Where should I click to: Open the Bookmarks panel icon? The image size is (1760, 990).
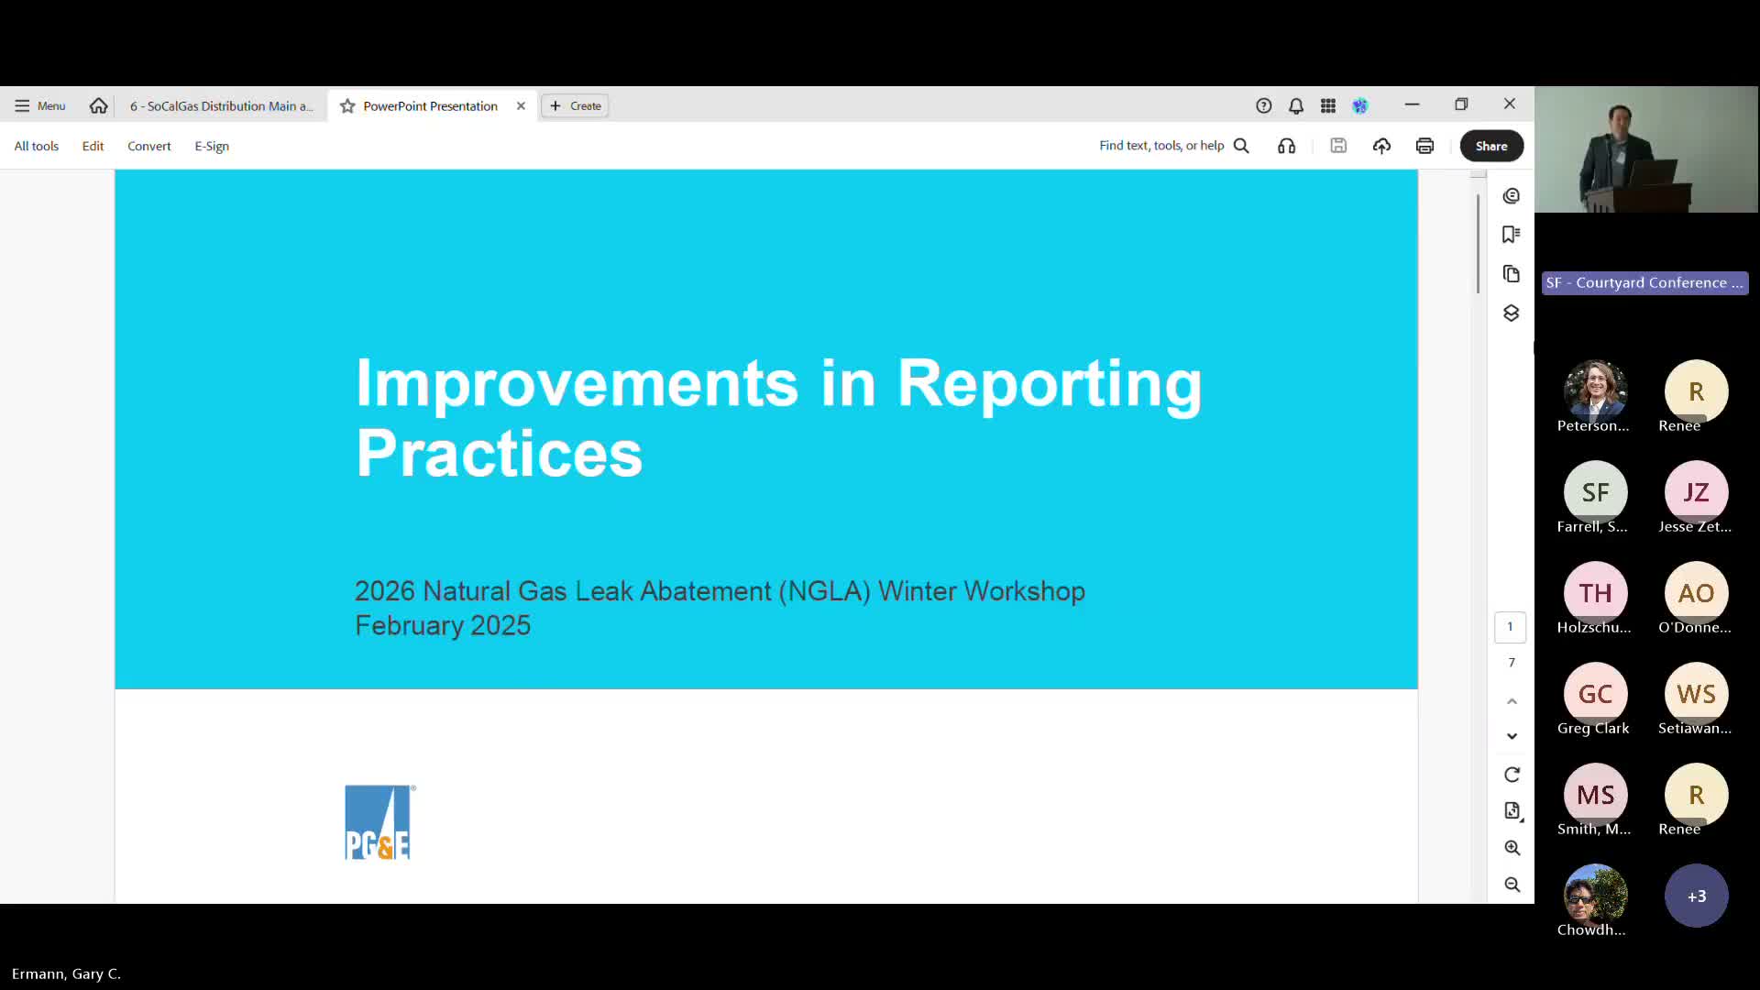point(1512,235)
